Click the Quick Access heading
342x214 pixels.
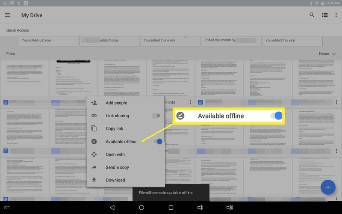[x=18, y=30]
